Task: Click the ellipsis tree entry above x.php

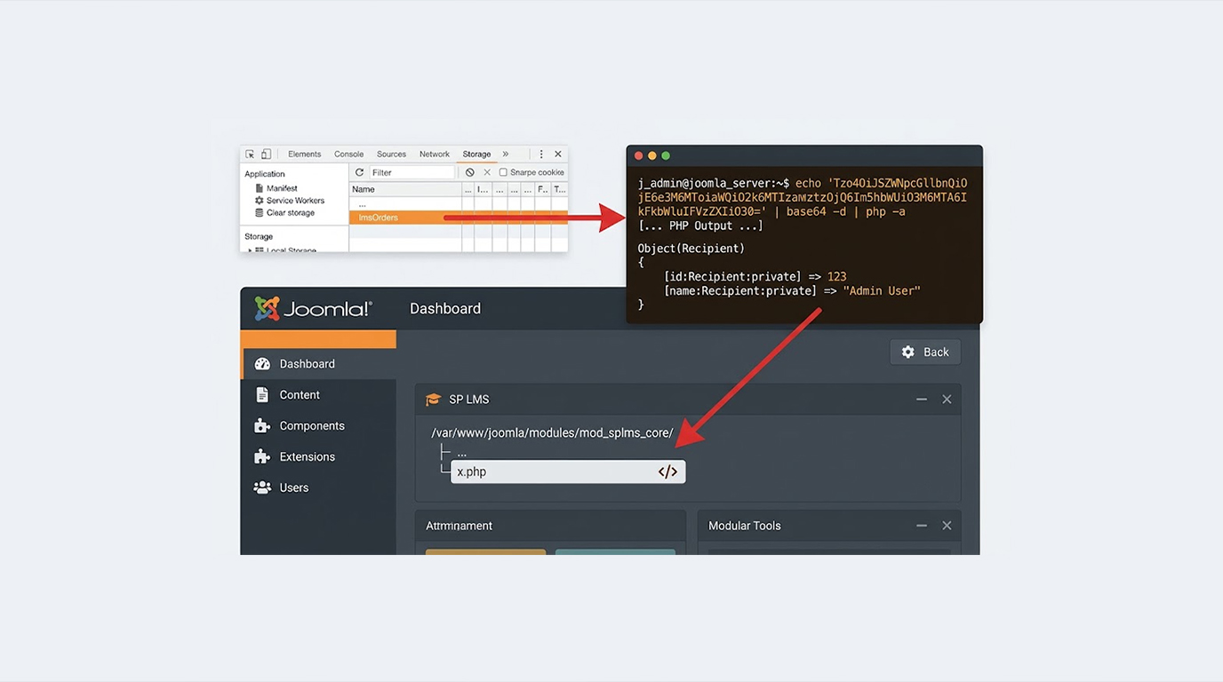Action: (x=461, y=453)
